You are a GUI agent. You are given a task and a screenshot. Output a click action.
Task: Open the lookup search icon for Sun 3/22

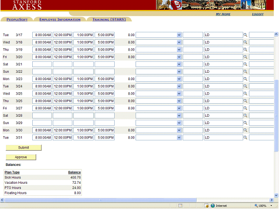(x=245, y=71)
